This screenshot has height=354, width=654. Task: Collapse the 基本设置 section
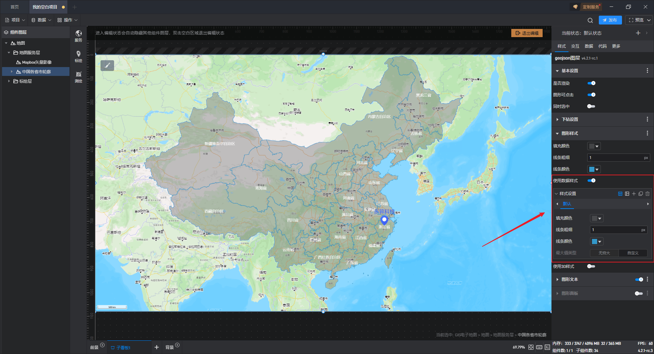click(557, 71)
